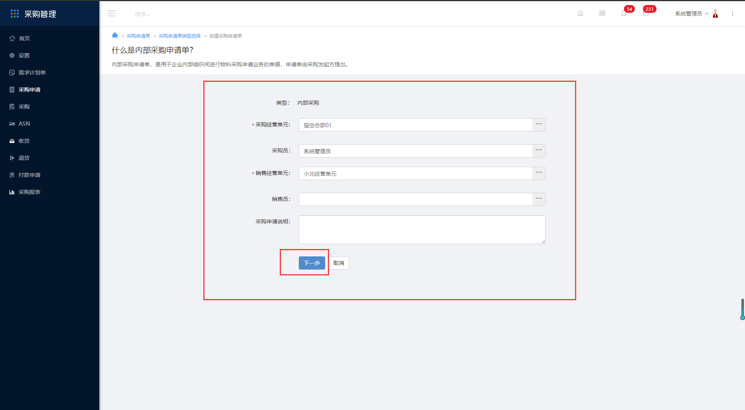Go to 采购申请单 breadcrumb link
The height and width of the screenshot is (410, 745).
pyautogui.click(x=138, y=36)
